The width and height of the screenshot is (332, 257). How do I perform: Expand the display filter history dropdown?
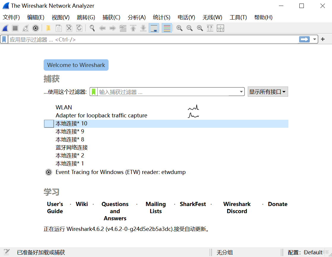tap(315, 39)
